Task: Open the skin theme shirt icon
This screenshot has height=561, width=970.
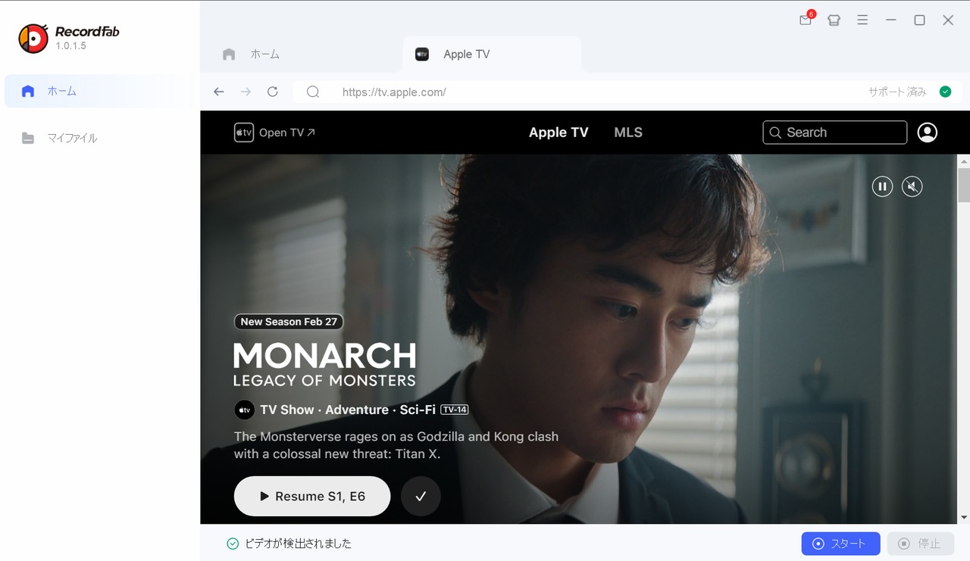Action: [834, 20]
